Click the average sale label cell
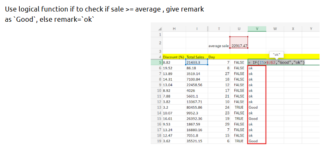This screenshot has width=323, height=148. tap(219, 46)
